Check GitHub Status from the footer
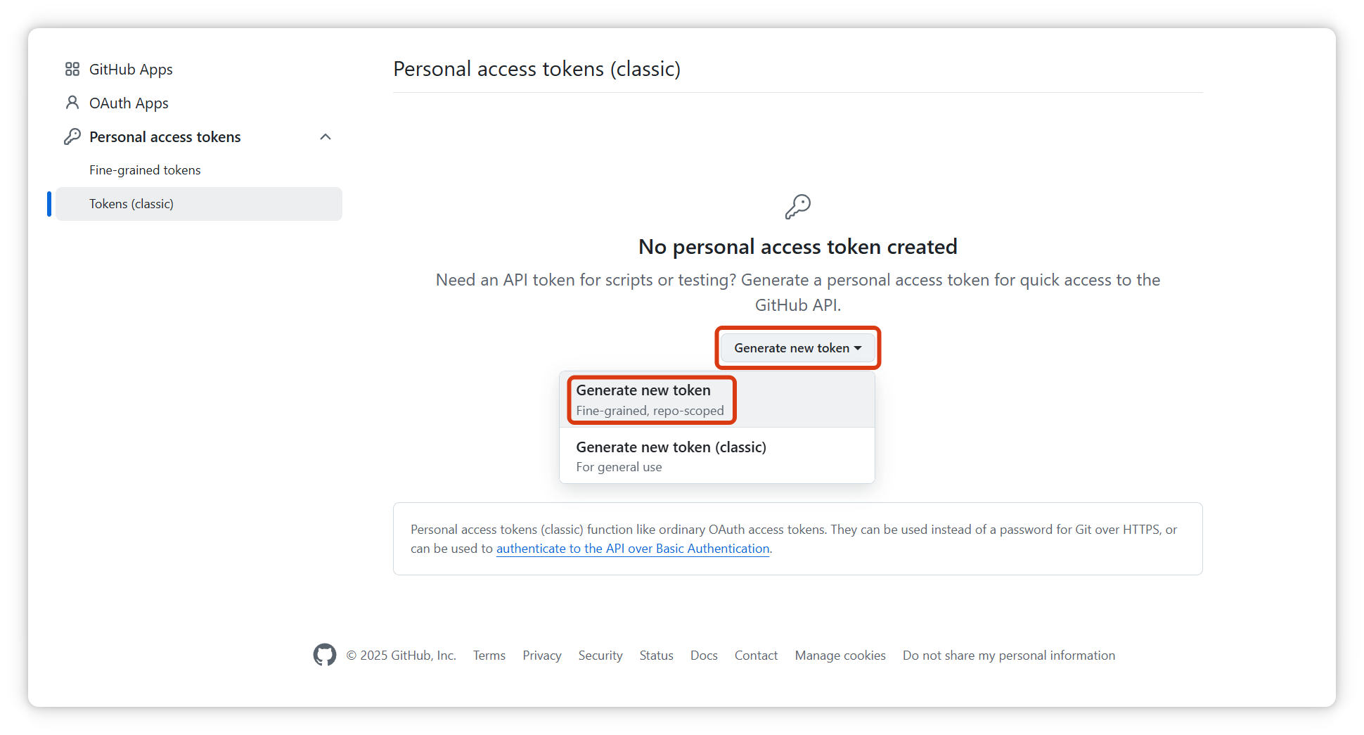This screenshot has height=735, width=1364. pyautogui.click(x=656, y=656)
